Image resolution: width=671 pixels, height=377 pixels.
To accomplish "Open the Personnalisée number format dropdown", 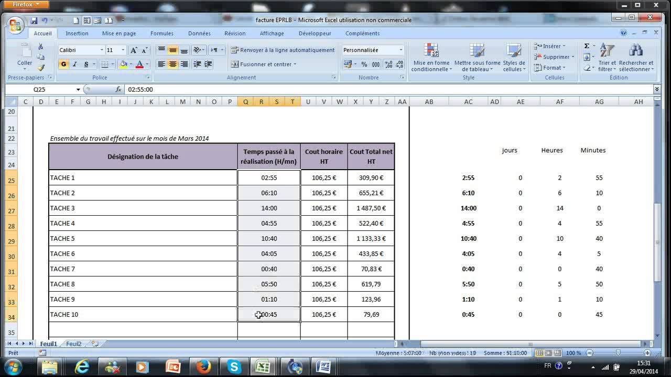I will tap(401, 50).
